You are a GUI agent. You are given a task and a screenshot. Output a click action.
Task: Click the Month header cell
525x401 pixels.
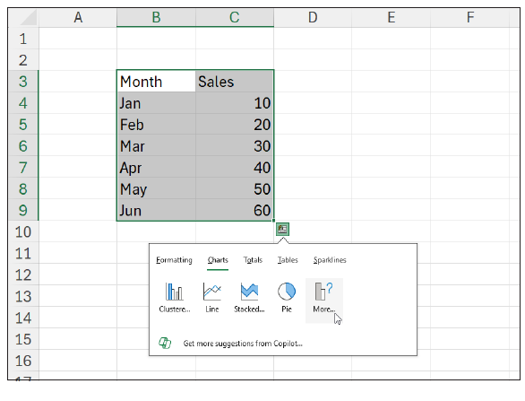[x=157, y=81]
